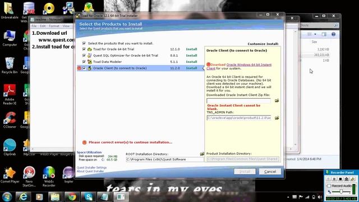
Task: Open Skype from the taskbar
Action: (89, 197)
